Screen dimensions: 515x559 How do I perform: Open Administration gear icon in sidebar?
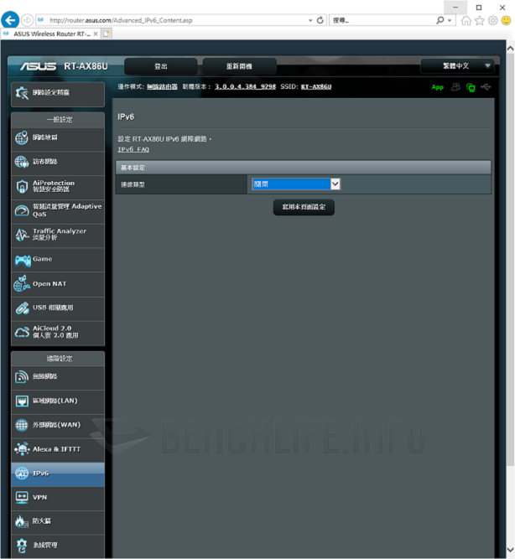(x=22, y=546)
